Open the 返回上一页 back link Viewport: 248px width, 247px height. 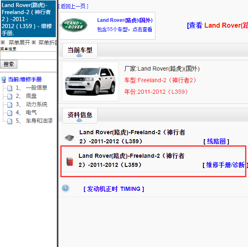73,6
